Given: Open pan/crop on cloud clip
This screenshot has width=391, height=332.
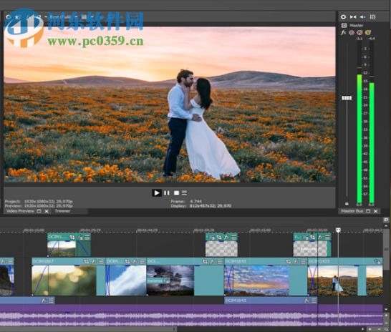Looking at the screenshot, I should [127, 261].
